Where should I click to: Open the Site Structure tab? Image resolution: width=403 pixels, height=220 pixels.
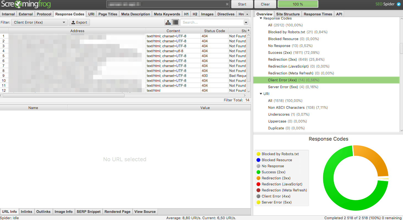[x=288, y=14]
